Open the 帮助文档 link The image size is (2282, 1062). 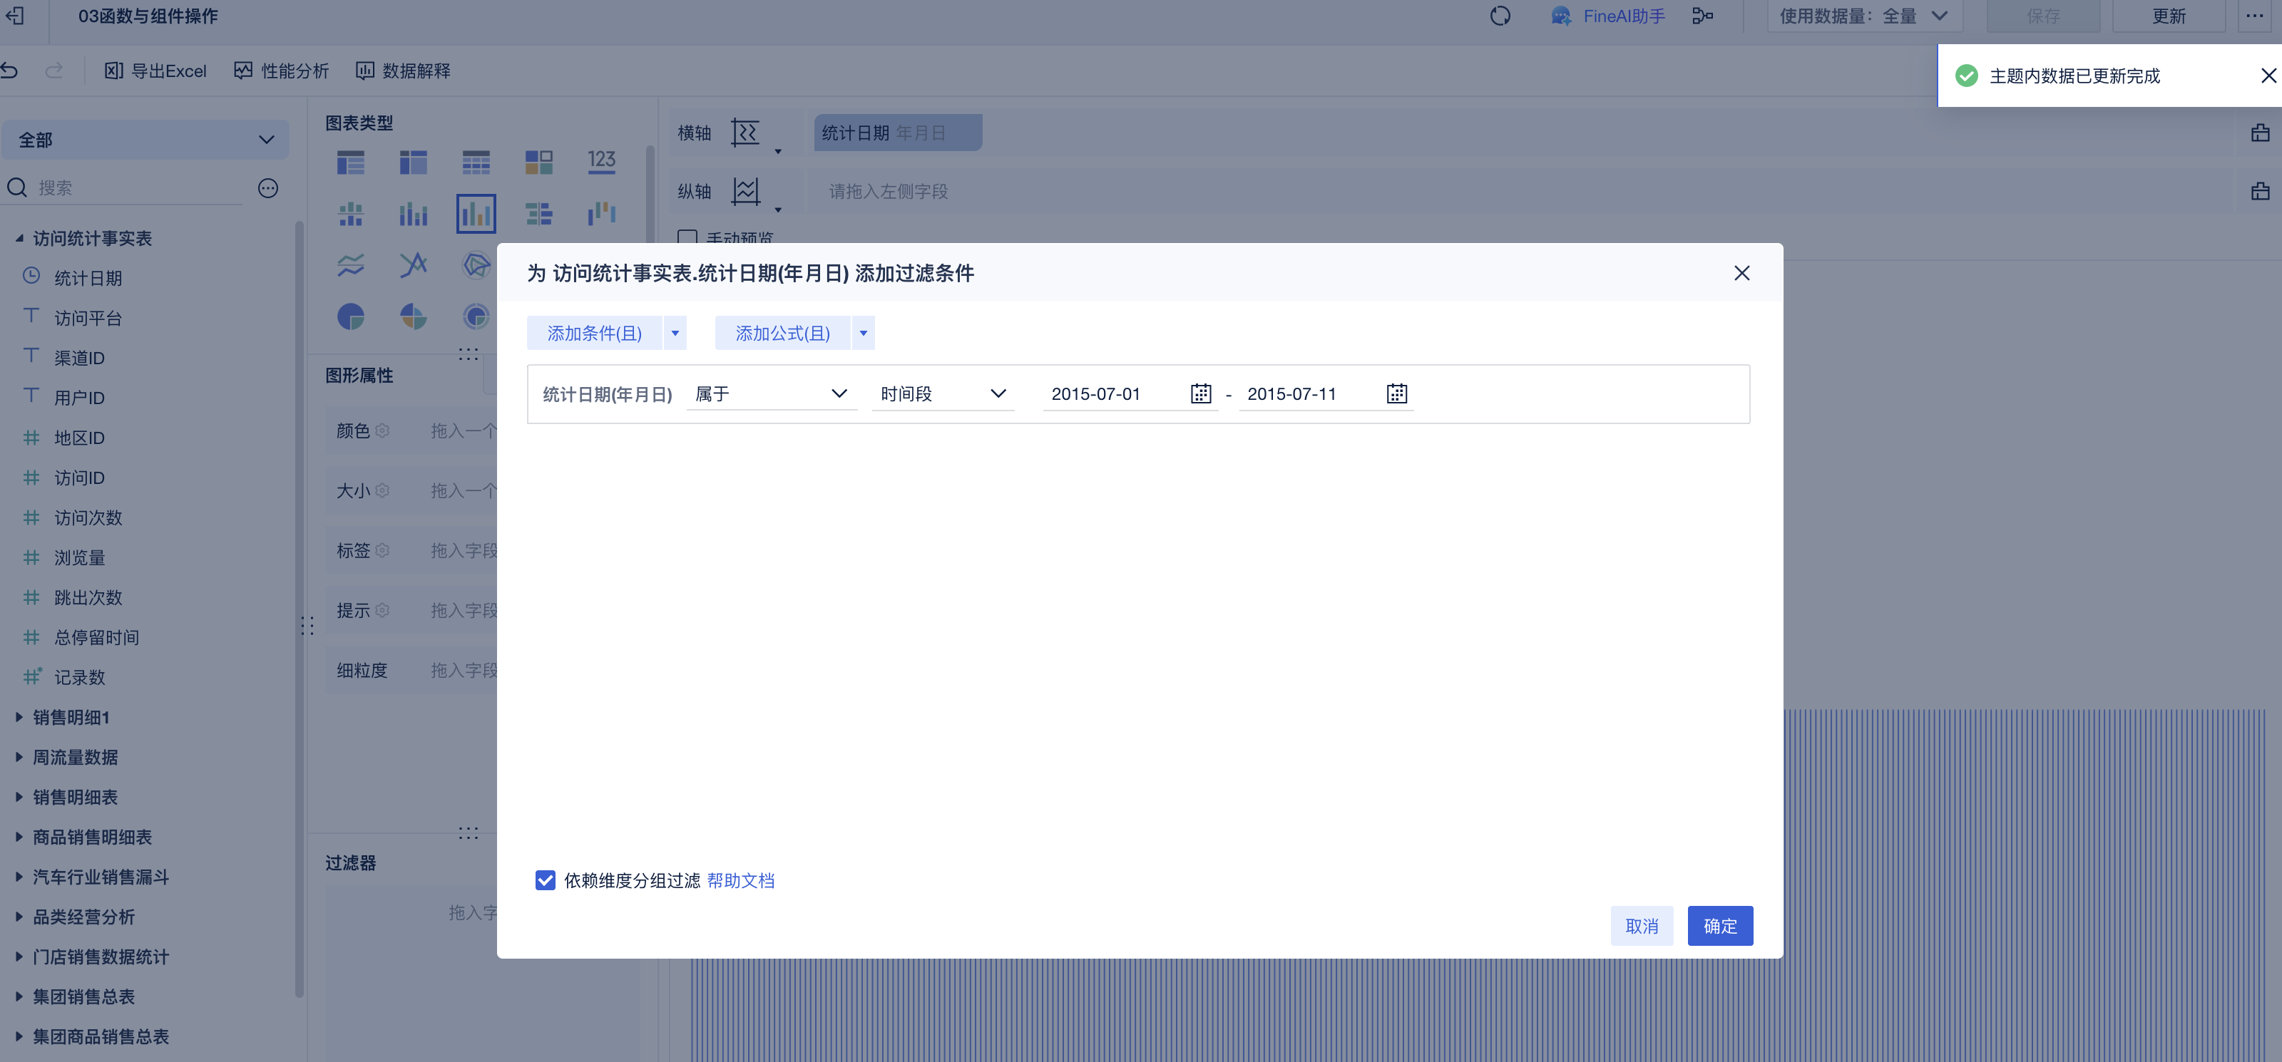pos(741,880)
